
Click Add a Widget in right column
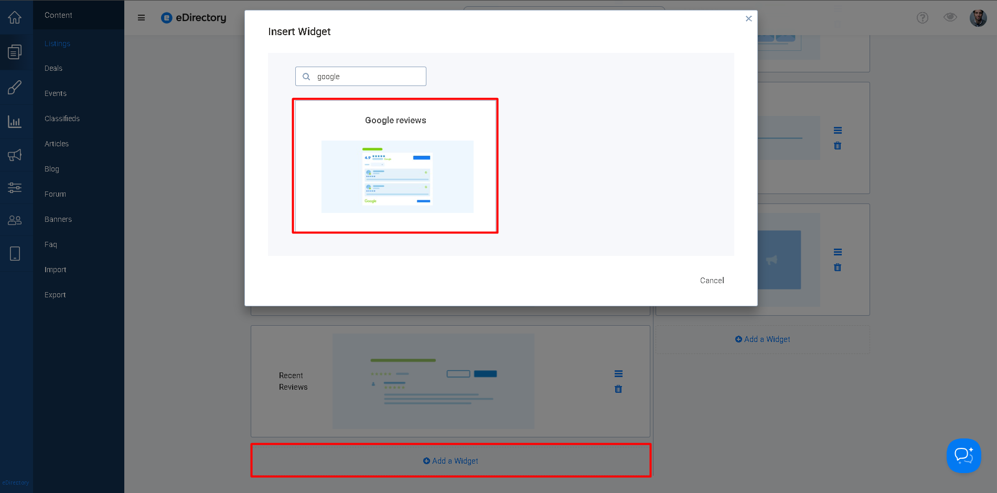(763, 339)
